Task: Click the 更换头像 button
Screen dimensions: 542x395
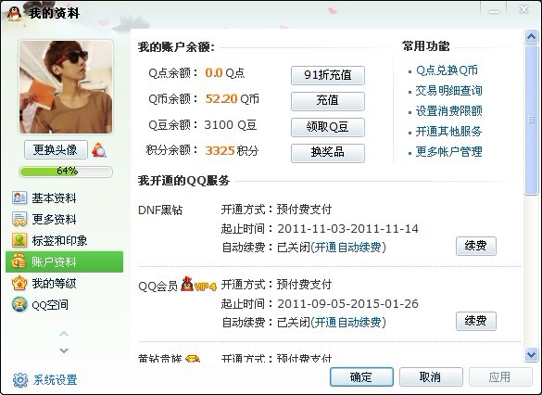Action: click(x=56, y=150)
